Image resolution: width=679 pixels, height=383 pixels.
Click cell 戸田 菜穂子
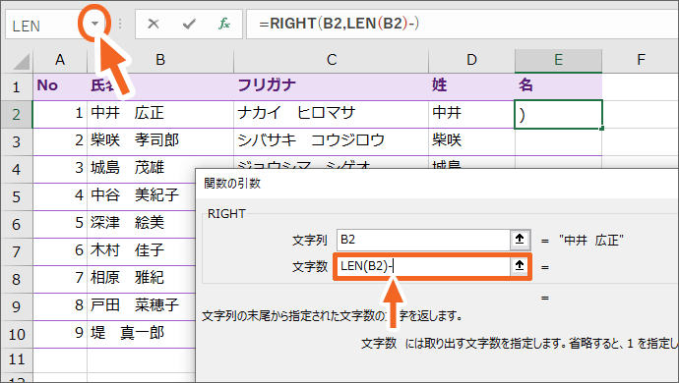pos(142,307)
